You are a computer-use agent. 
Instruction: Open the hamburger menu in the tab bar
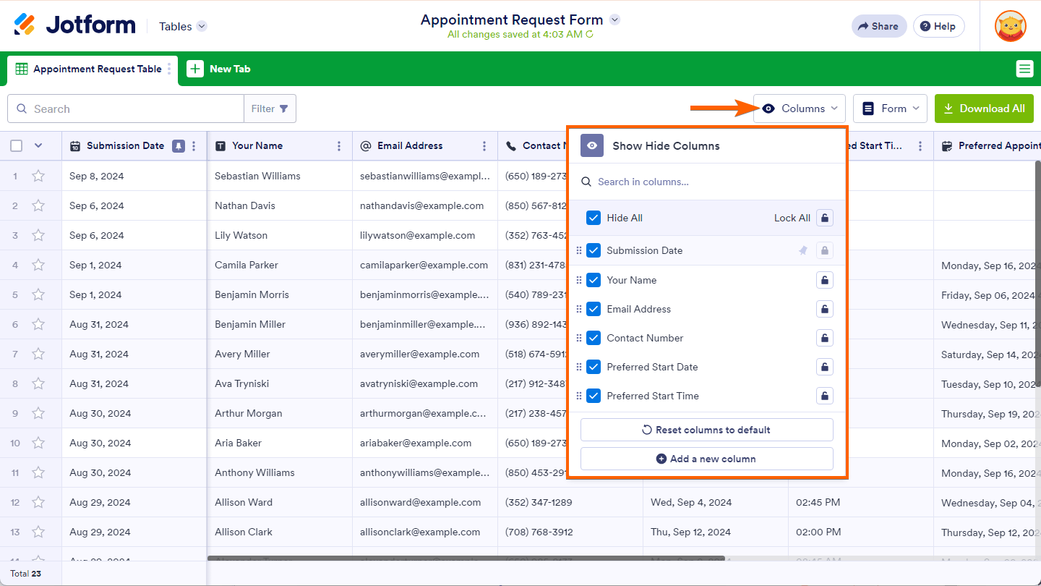(x=1024, y=69)
